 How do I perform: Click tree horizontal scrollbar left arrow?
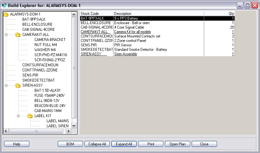click(x=6, y=131)
